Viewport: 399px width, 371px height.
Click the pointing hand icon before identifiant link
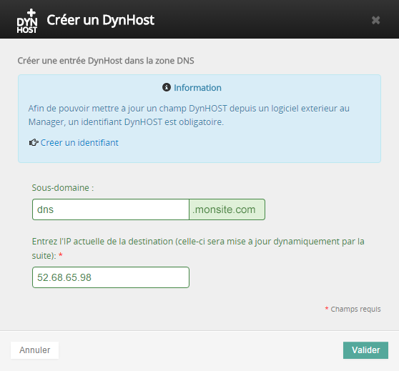34,142
